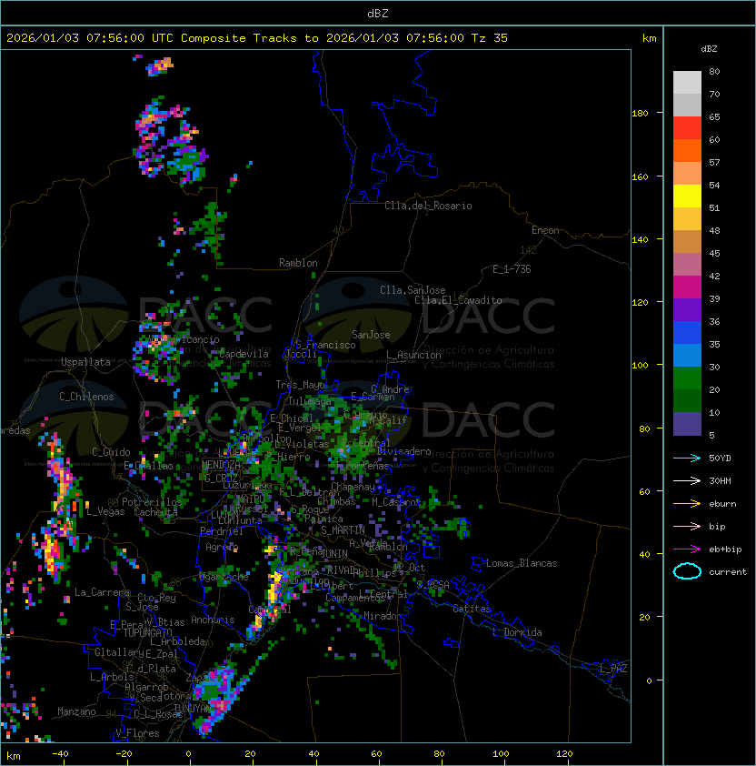
Task: Click the Clla.SanJose map label
Action: [x=413, y=290]
